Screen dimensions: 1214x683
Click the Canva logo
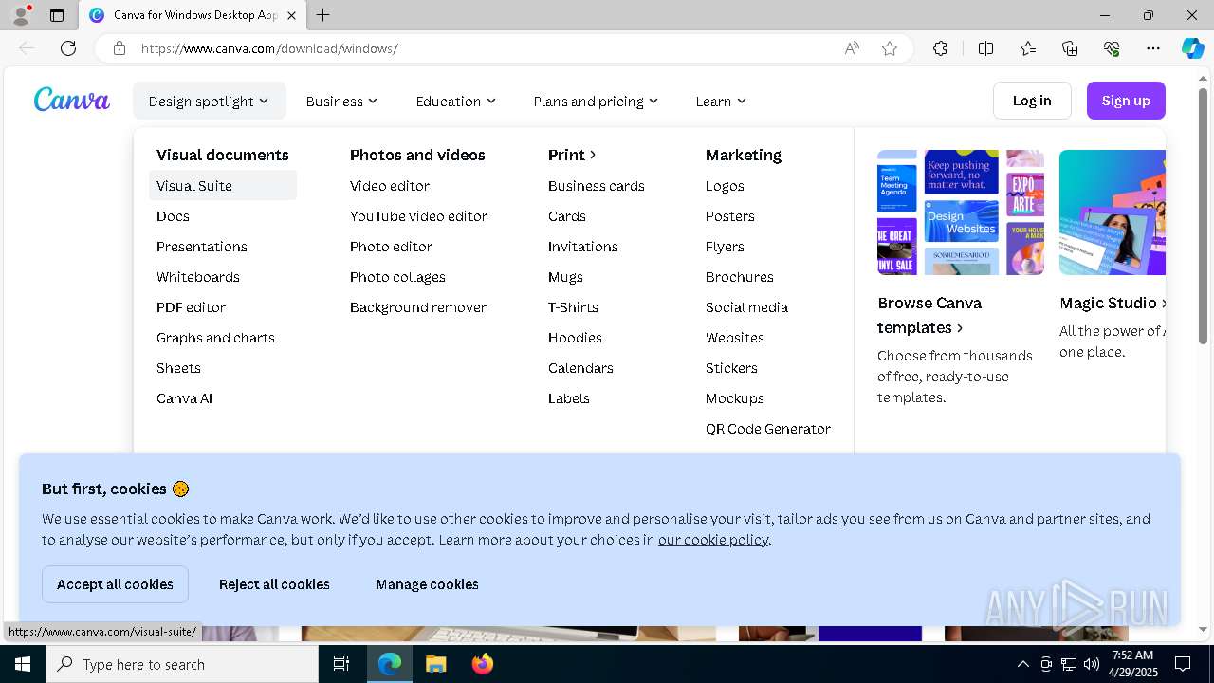72,100
